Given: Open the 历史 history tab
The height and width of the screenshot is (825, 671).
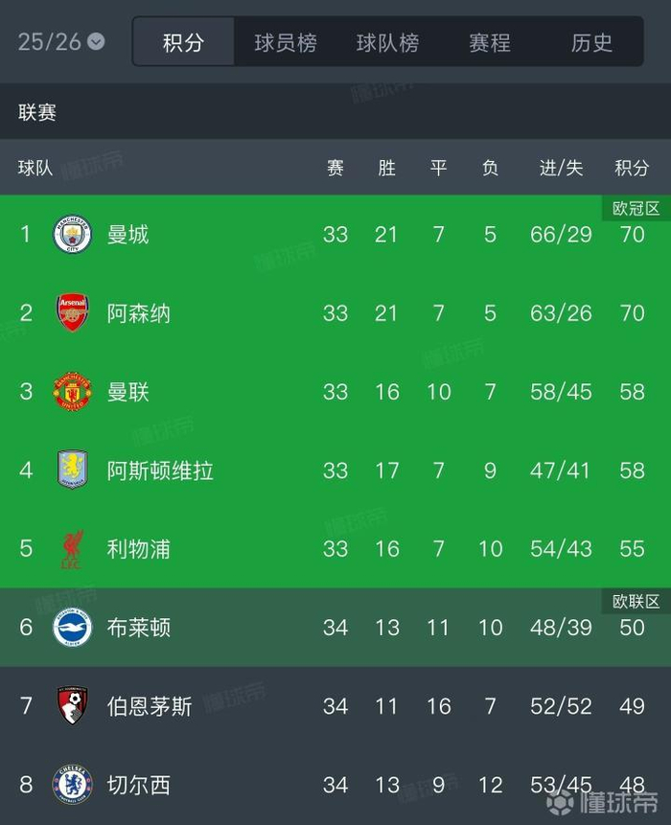Looking at the screenshot, I should tap(591, 42).
